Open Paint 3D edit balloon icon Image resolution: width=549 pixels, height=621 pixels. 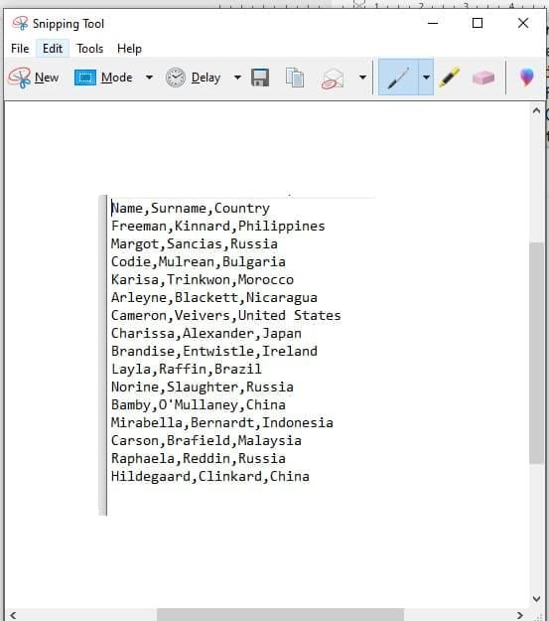click(527, 78)
